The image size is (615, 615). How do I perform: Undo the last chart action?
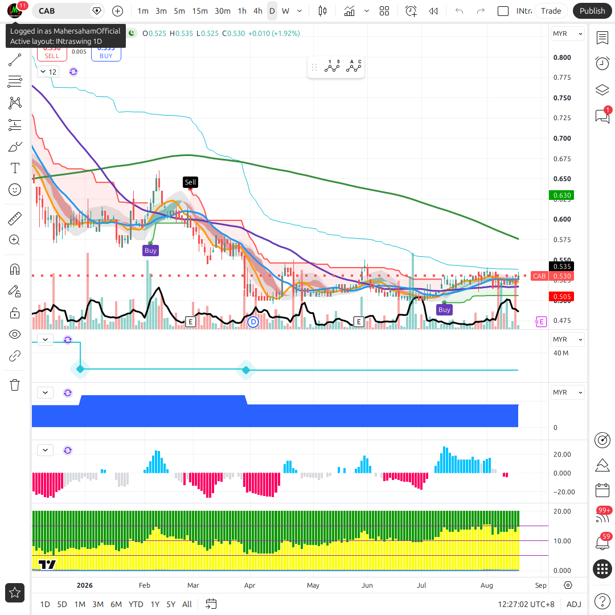[x=460, y=11]
